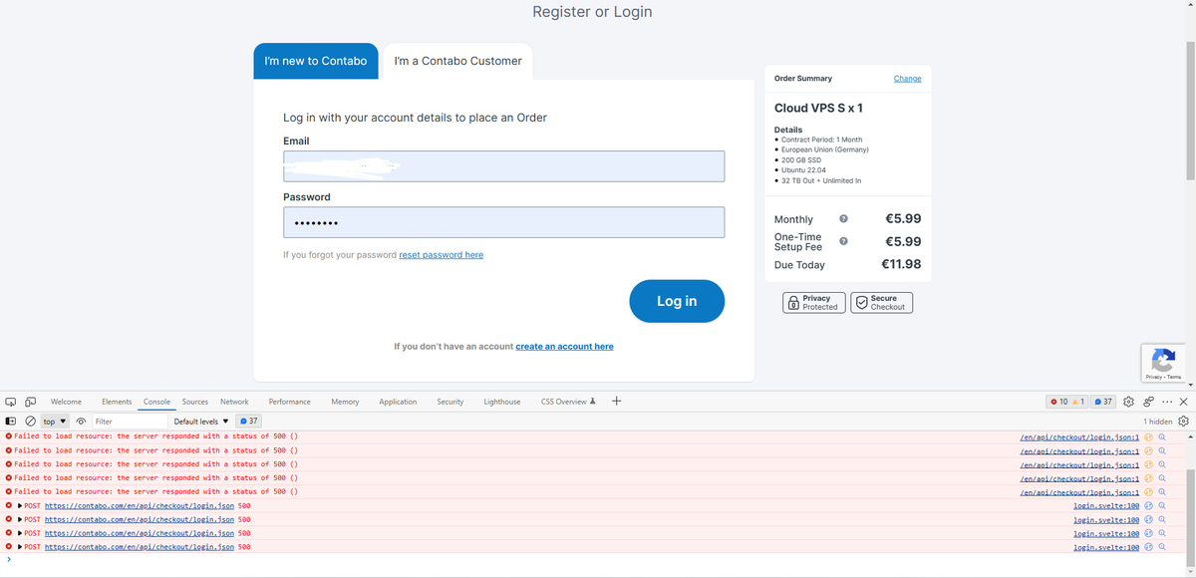Follow the 'reset password here' link
The height and width of the screenshot is (578, 1196).
(441, 255)
